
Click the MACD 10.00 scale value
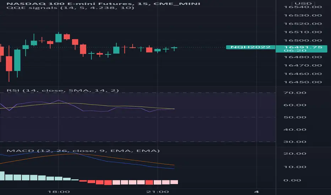pyautogui.click(x=295, y=167)
